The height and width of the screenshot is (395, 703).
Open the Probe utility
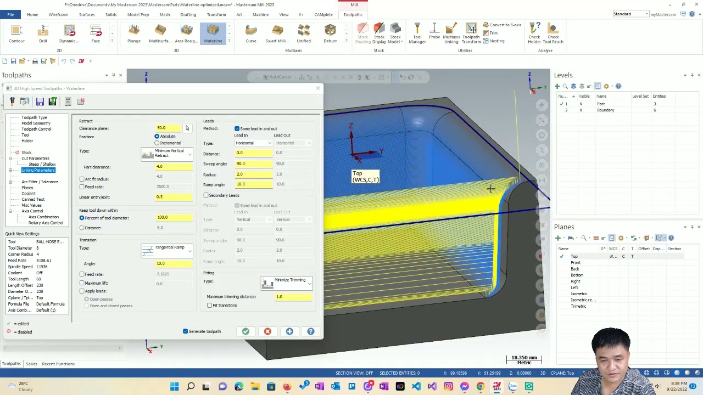tap(434, 32)
